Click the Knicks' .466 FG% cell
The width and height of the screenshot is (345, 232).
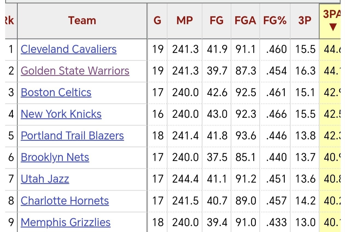pyautogui.click(x=276, y=114)
